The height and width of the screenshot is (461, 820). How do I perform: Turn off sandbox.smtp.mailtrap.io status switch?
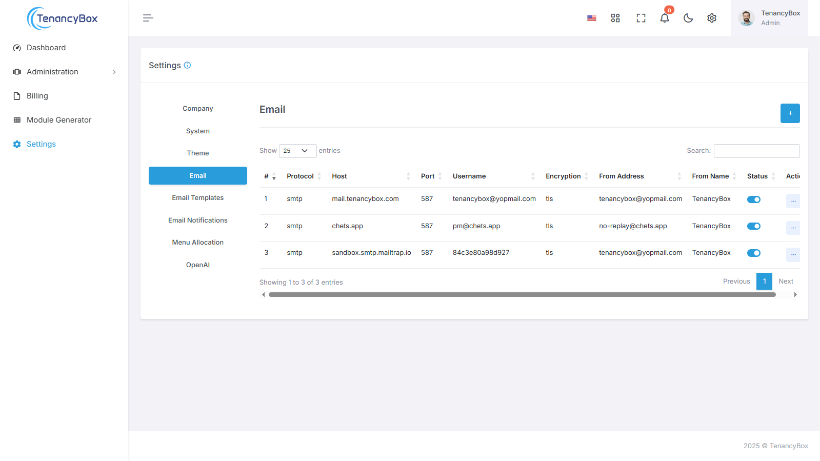(753, 253)
